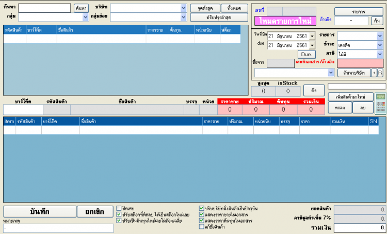Click the ต้นทุน cost value field
Image resolution: width=387 pixels, height=234 pixels.
pyautogui.click(x=283, y=109)
